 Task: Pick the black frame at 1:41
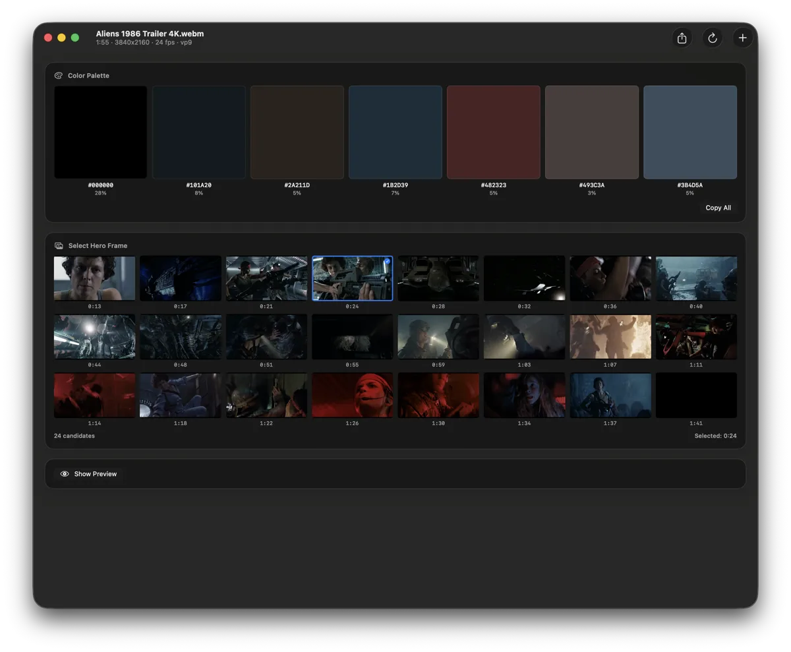pos(697,395)
